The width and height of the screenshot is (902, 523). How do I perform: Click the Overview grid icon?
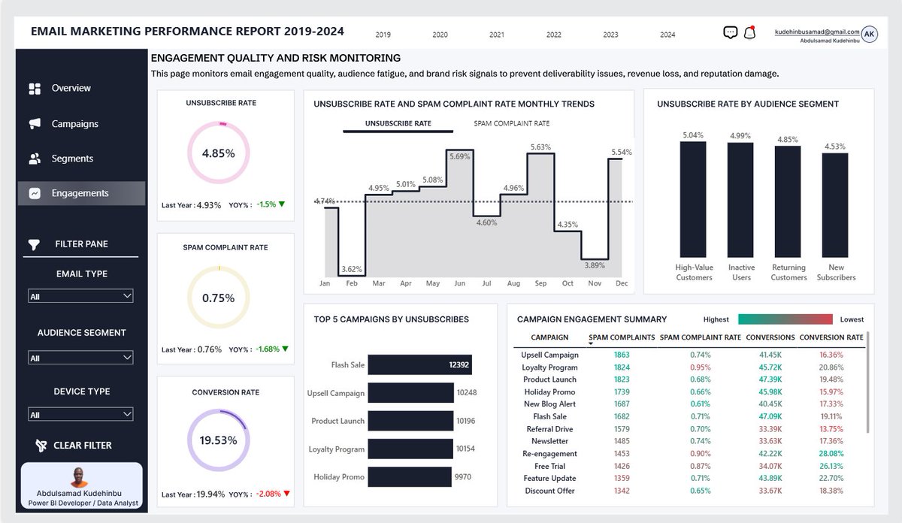35,89
